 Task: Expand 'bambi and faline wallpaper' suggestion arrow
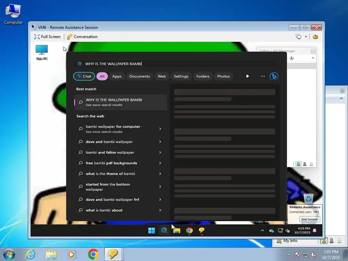pos(160,152)
